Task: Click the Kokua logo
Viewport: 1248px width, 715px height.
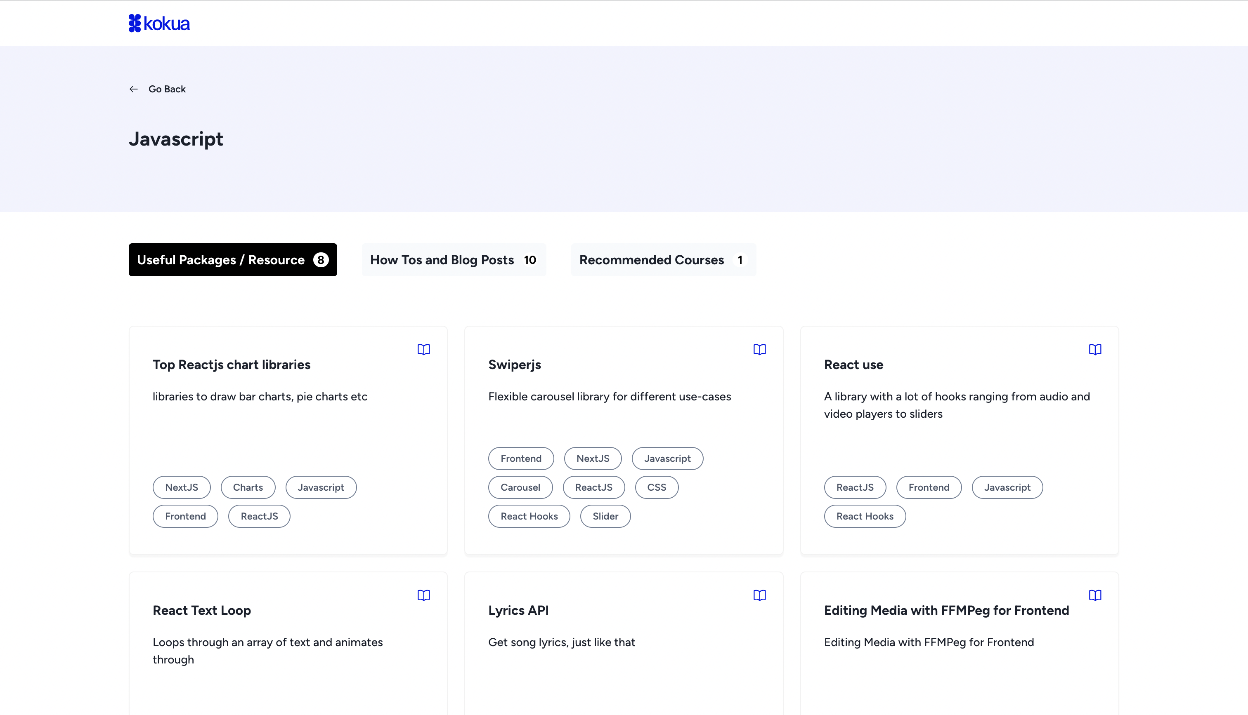Action: (x=159, y=23)
